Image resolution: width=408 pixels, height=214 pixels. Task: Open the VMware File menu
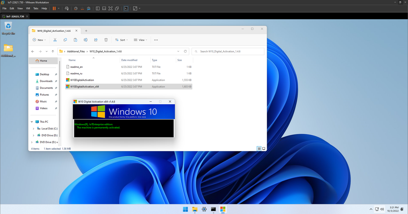(x=4, y=8)
